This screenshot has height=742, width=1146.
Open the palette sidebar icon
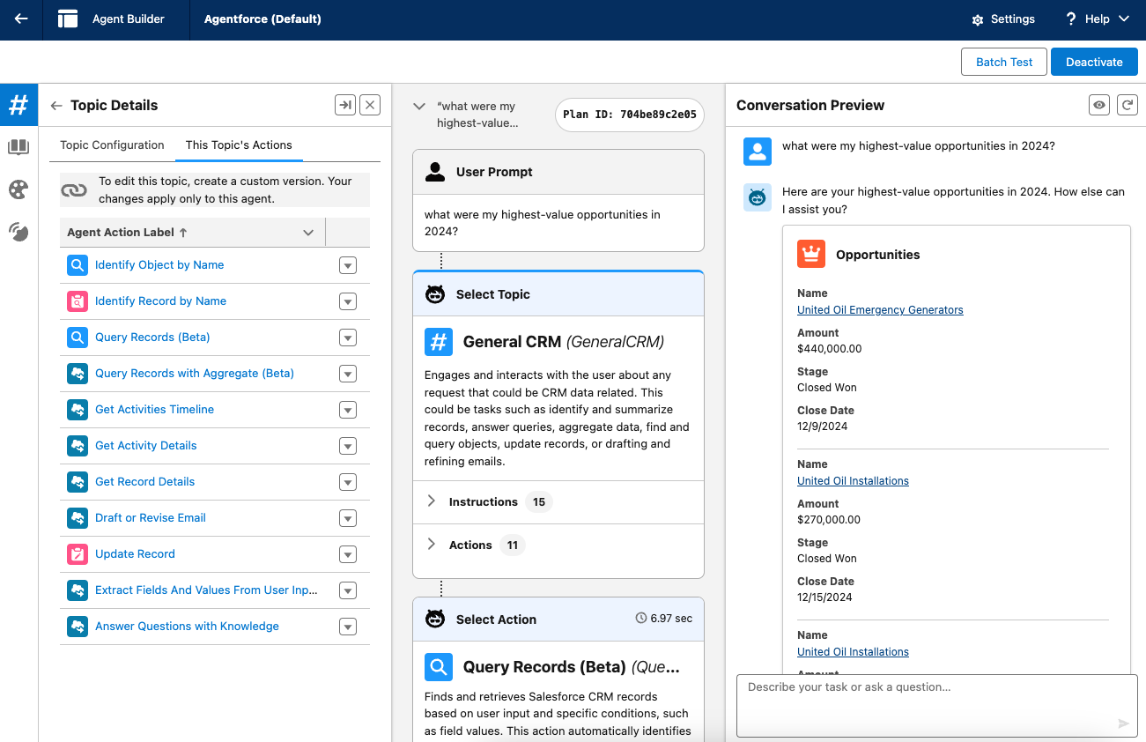[18, 189]
